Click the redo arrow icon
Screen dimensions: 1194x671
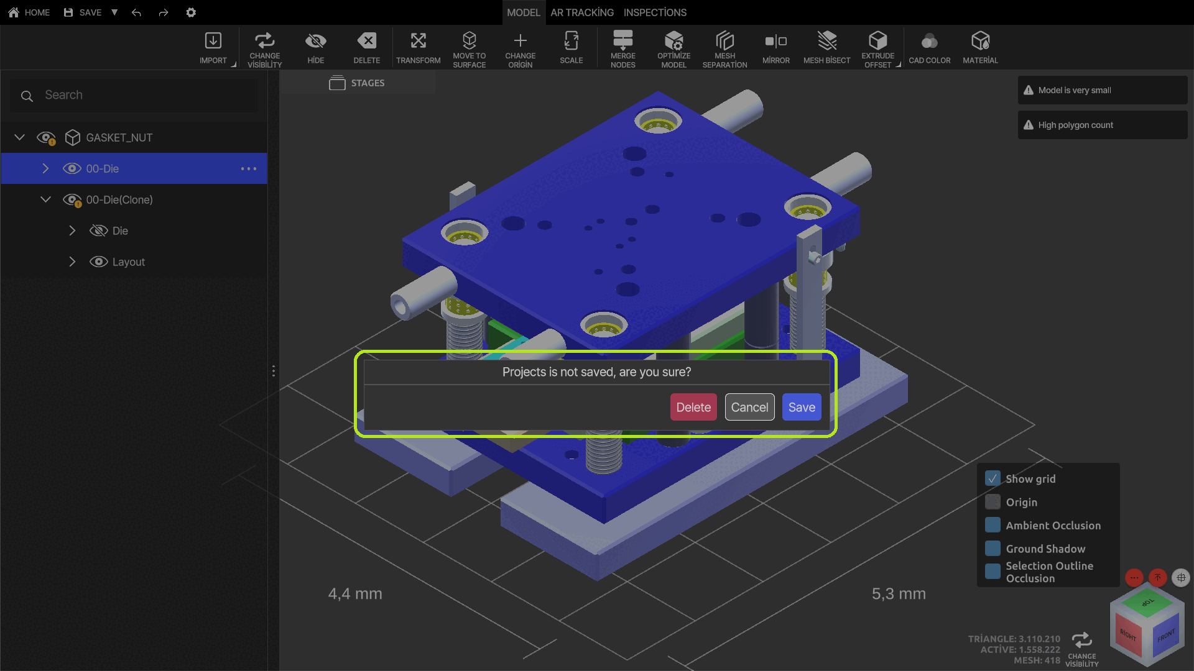[x=164, y=12]
